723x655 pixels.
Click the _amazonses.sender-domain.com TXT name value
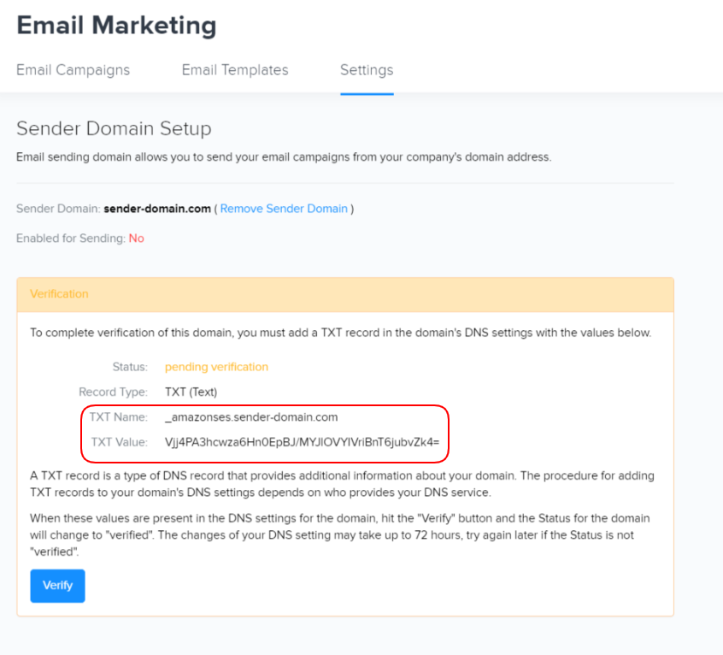coord(251,417)
